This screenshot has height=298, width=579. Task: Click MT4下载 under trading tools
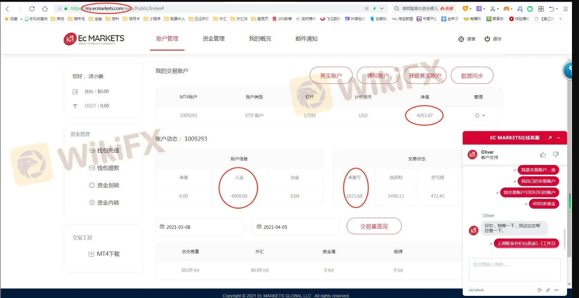click(104, 254)
